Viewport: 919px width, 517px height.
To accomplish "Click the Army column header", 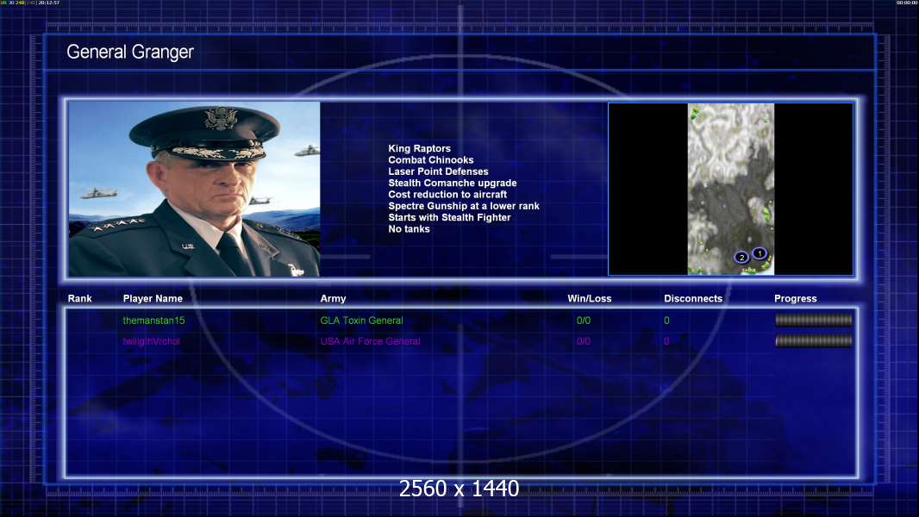I will click(333, 299).
